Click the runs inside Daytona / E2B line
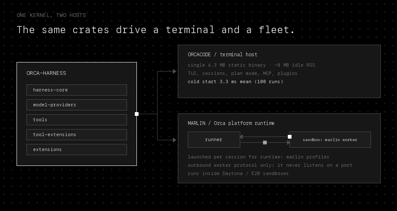The height and width of the screenshot is (211, 397). pyautogui.click(x=238, y=173)
